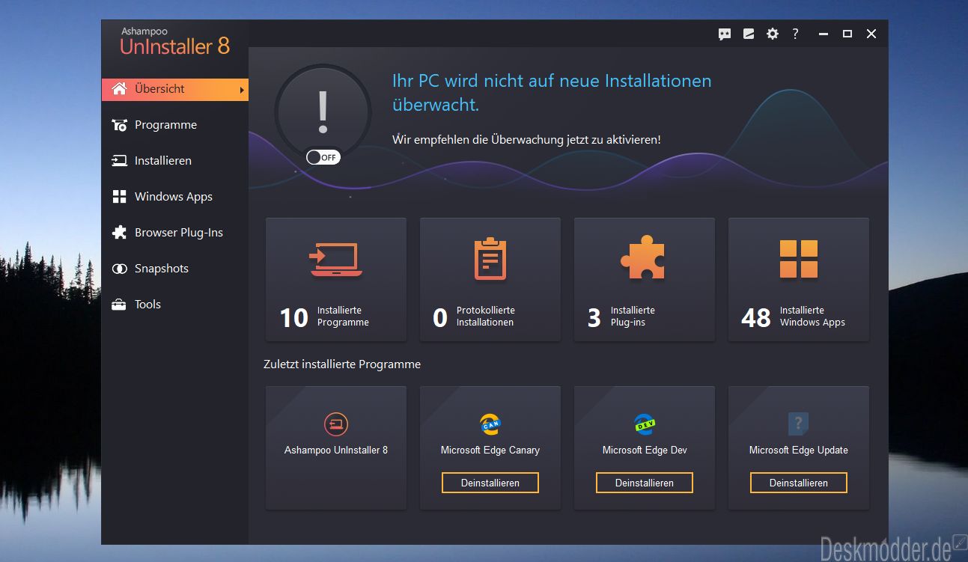The height and width of the screenshot is (562, 968).
Task: Click the Microsoft Edge Dev name label
Action: coord(645,450)
